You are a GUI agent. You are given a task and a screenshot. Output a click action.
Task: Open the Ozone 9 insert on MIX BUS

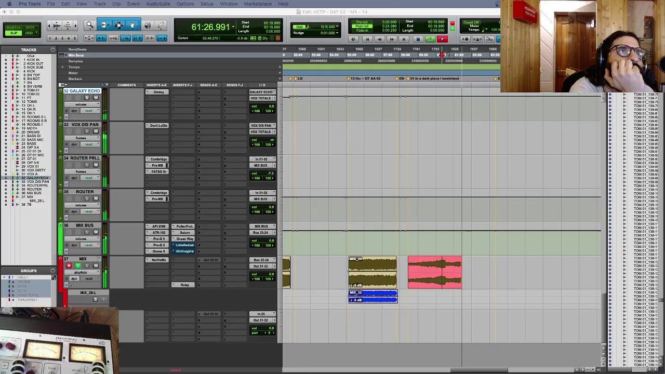(158, 251)
